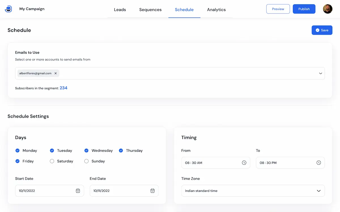Enable the Sunday checkbox

(x=86, y=161)
